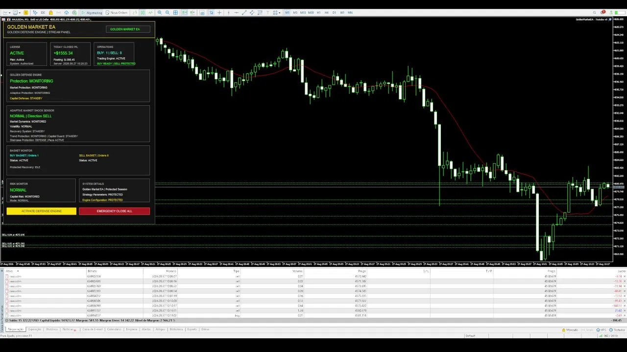Toggle chart auto scroll
Viewport: 627px width, 352px height.
tap(184, 12)
